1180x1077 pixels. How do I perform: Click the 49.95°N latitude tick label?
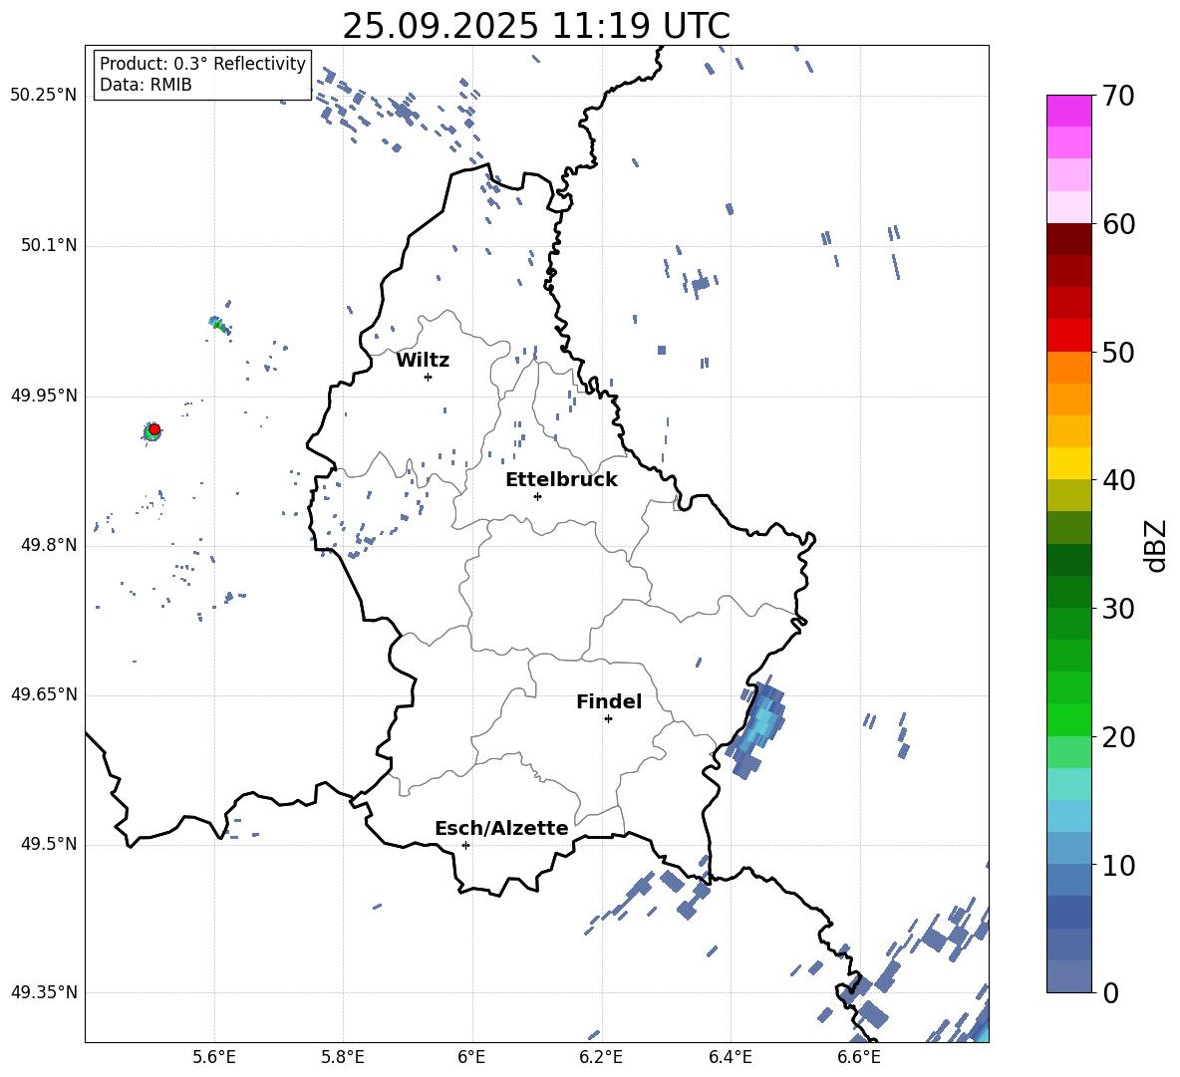point(44,396)
